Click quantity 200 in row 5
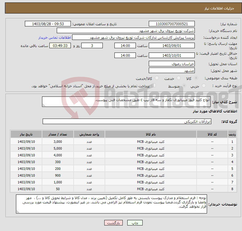The width and height of the screenshot is (242, 231). pyautogui.click(x=58, y=169)
